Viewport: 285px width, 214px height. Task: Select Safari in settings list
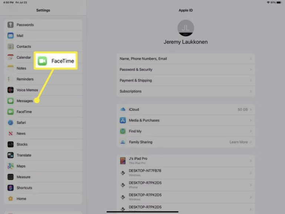tap(43, 123)
